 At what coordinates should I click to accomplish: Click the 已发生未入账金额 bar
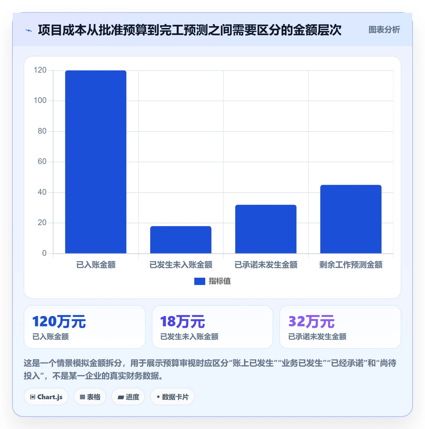(x=181, y=240)
